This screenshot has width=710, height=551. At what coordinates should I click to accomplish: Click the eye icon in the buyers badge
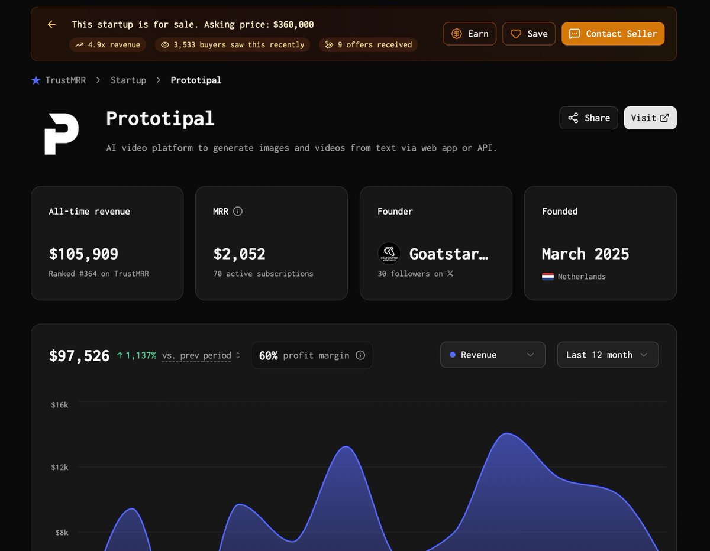[x=165, y=44]
